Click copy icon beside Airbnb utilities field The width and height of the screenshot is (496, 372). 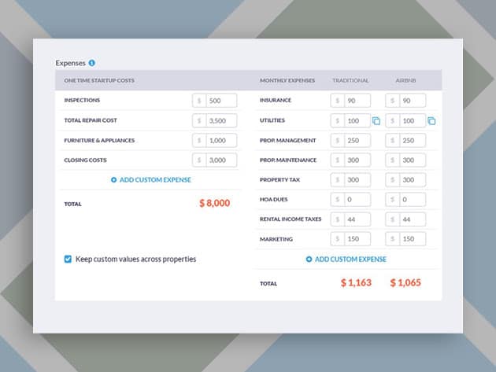pyautogui.click(x=431, y=121)
